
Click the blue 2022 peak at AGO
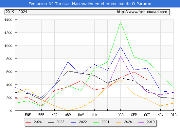pos(120,47)
